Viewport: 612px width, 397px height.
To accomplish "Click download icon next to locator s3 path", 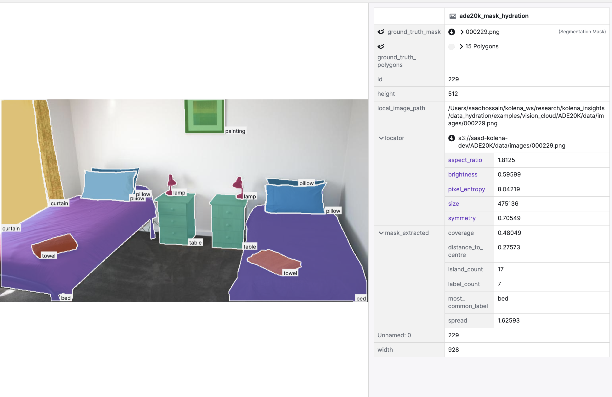I will [x=451, y=138].
